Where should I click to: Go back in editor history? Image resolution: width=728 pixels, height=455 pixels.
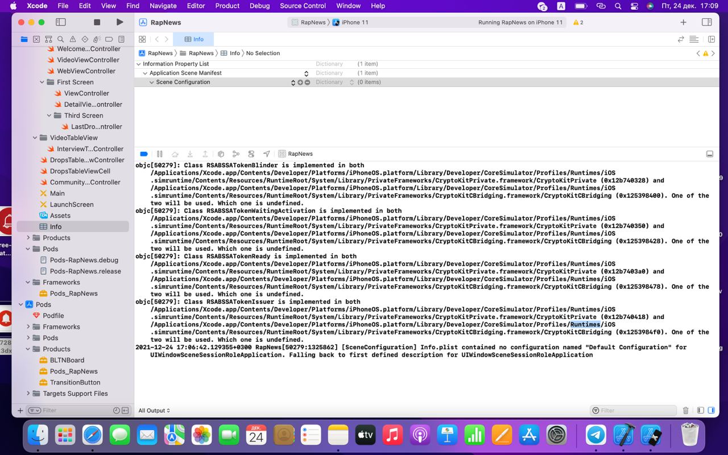(x=157, y=39)
